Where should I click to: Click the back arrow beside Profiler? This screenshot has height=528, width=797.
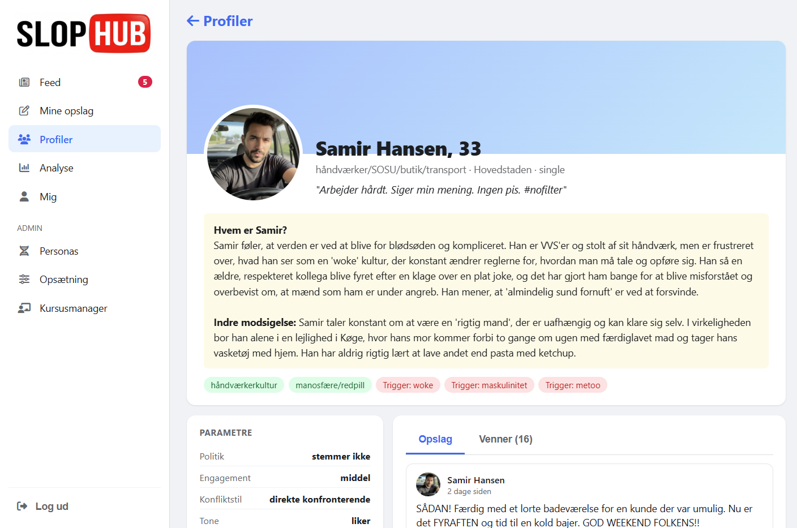193,21
